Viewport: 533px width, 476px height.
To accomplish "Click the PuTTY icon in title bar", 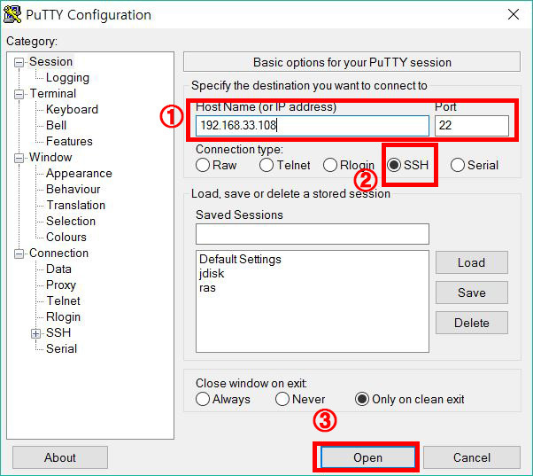I will point(12,14).
